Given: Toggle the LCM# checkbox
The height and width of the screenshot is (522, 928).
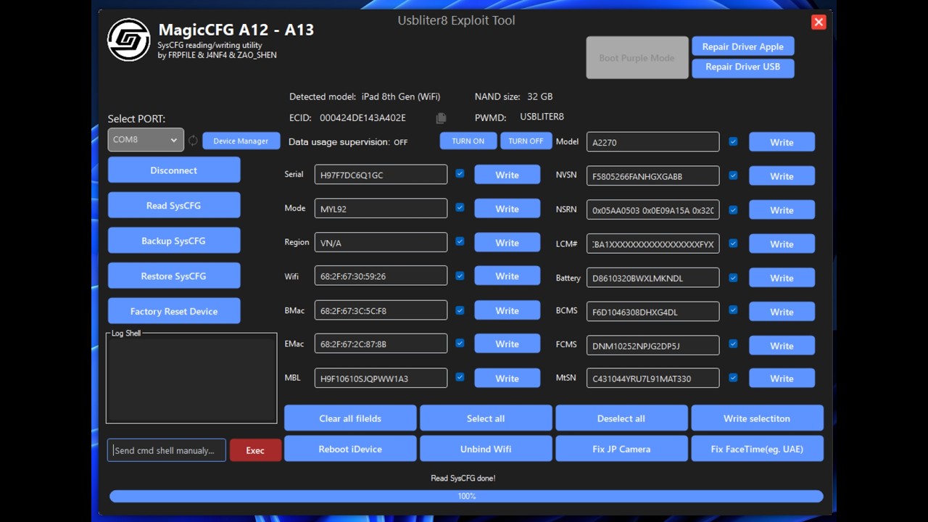Looking at the screenshot, I should [733, 243].
